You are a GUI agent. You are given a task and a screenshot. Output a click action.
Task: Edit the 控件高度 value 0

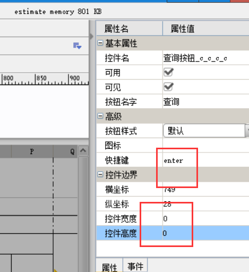tap(206, 233)
